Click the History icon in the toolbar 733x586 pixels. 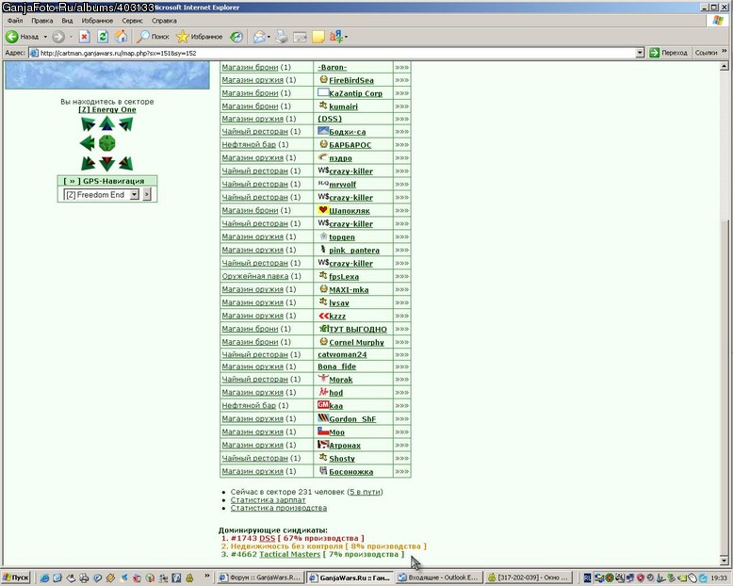click(x=236, y=37)
